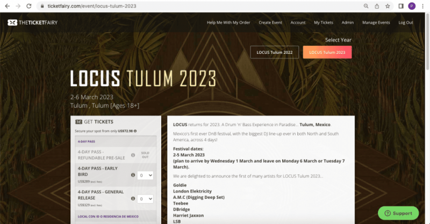Click the browser back arrow
This screenshot has width=430, height=224.
click(8, 6)
